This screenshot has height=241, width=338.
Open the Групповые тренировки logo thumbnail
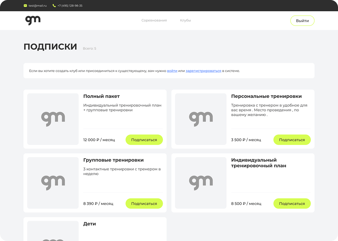(53, 183)
